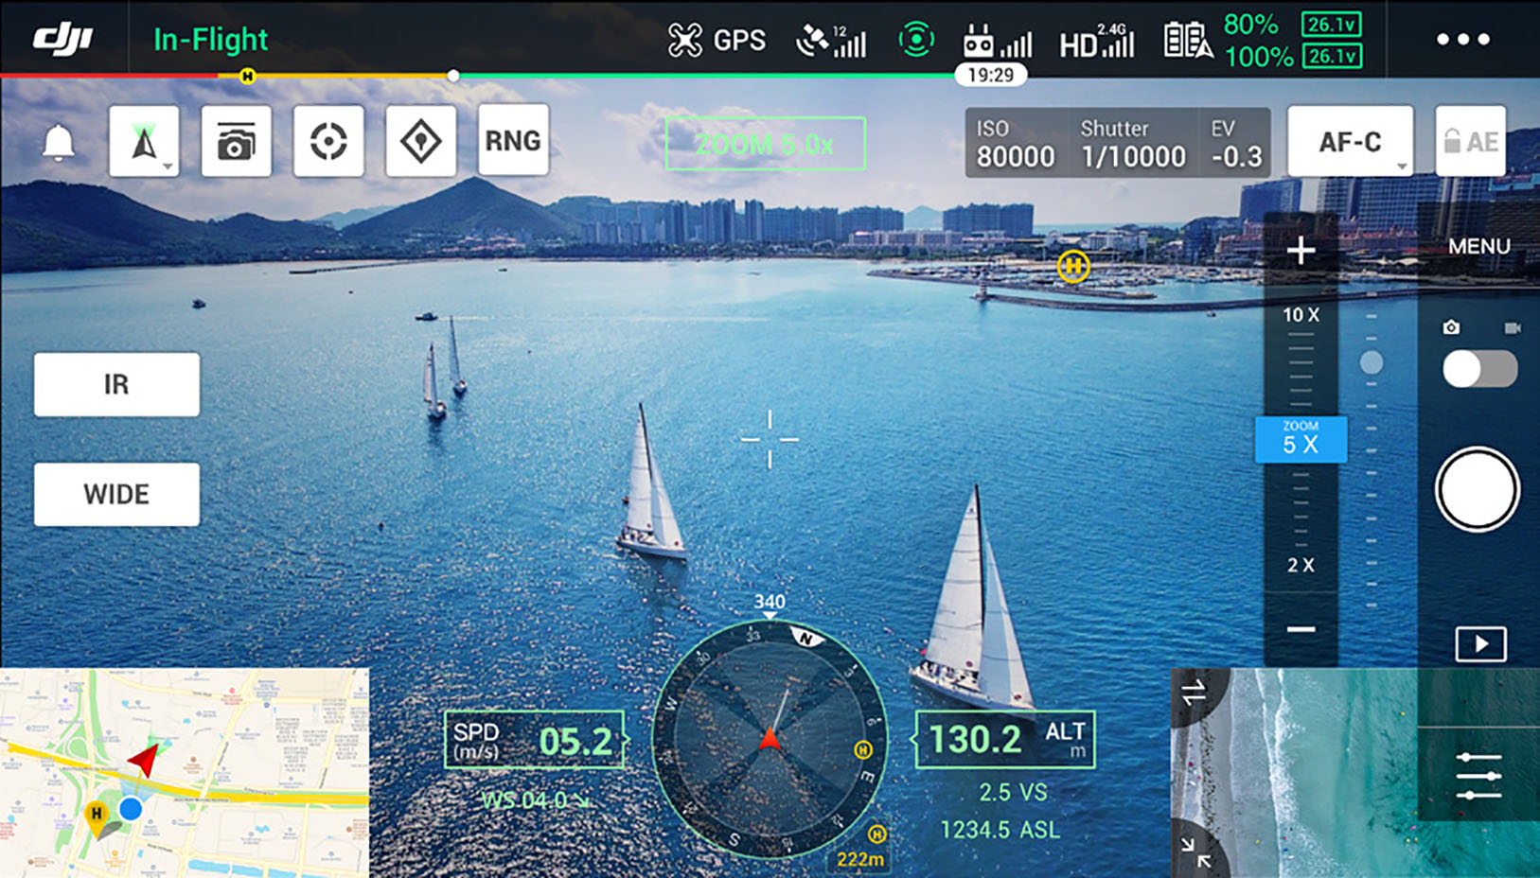Image resolution: width=1540 pixels, height=878 pixels.
Task: Open camera parameter sliders icon
Action: [x=1478, y=776]
